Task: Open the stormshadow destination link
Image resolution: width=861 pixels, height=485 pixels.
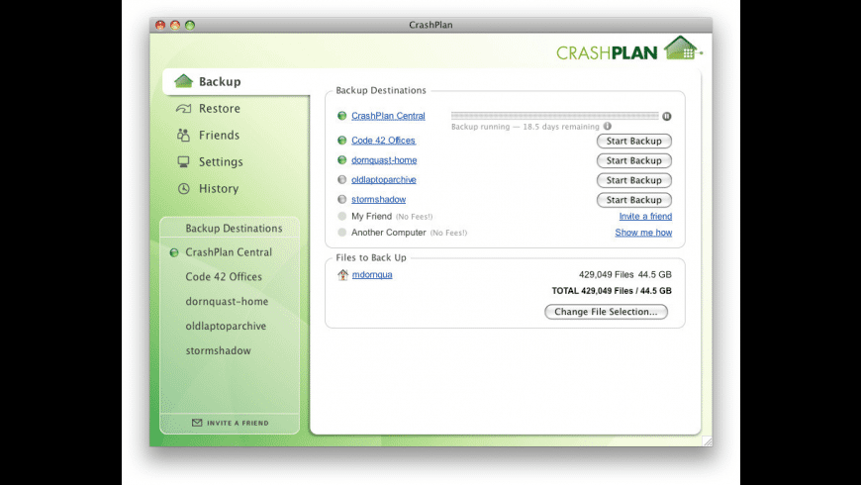Action: [378, 200]
